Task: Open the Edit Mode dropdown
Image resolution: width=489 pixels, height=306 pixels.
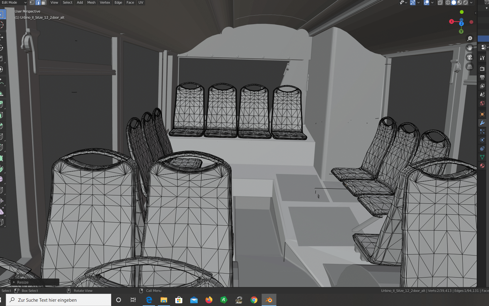Action: (14, 2)
